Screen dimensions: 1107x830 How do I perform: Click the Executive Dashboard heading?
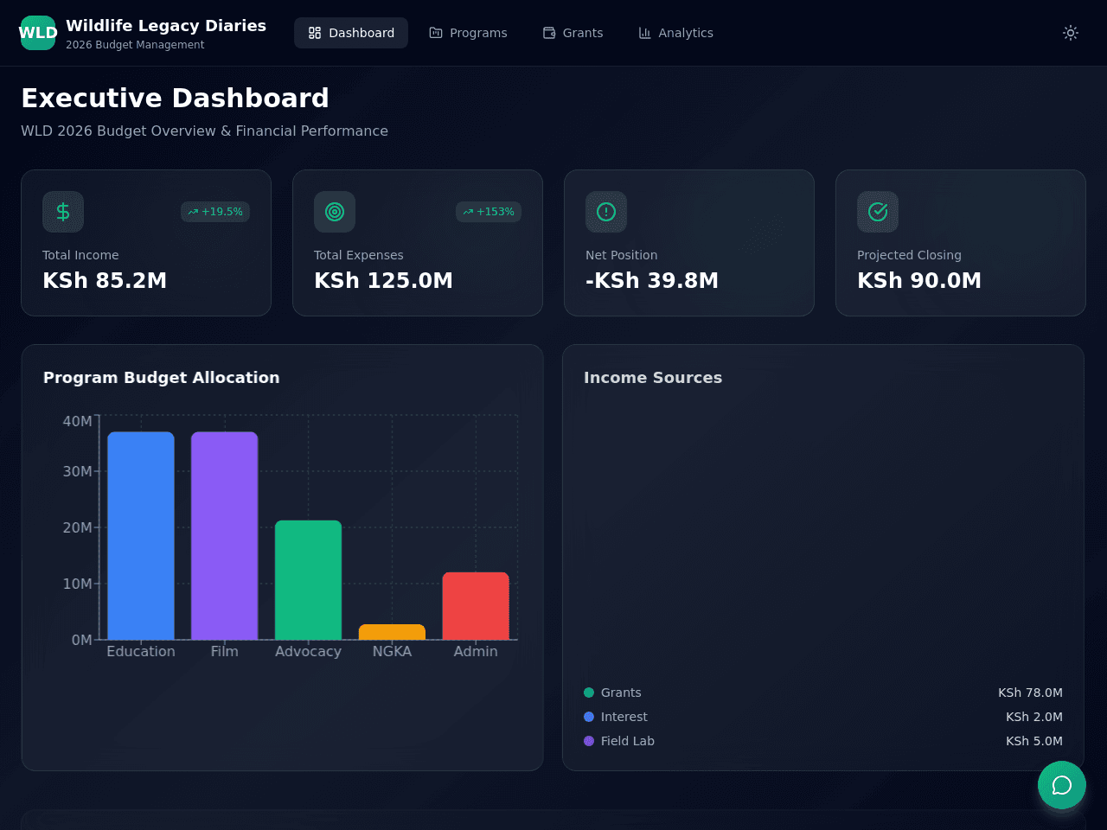click(x=175, y=98)
